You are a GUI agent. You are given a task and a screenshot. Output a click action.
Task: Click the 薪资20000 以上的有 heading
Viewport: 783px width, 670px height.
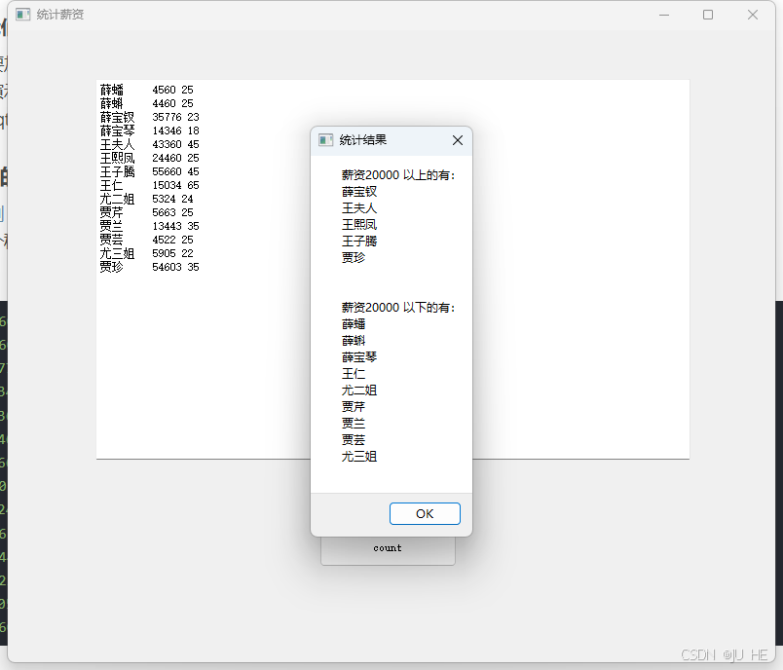[398, 175]
